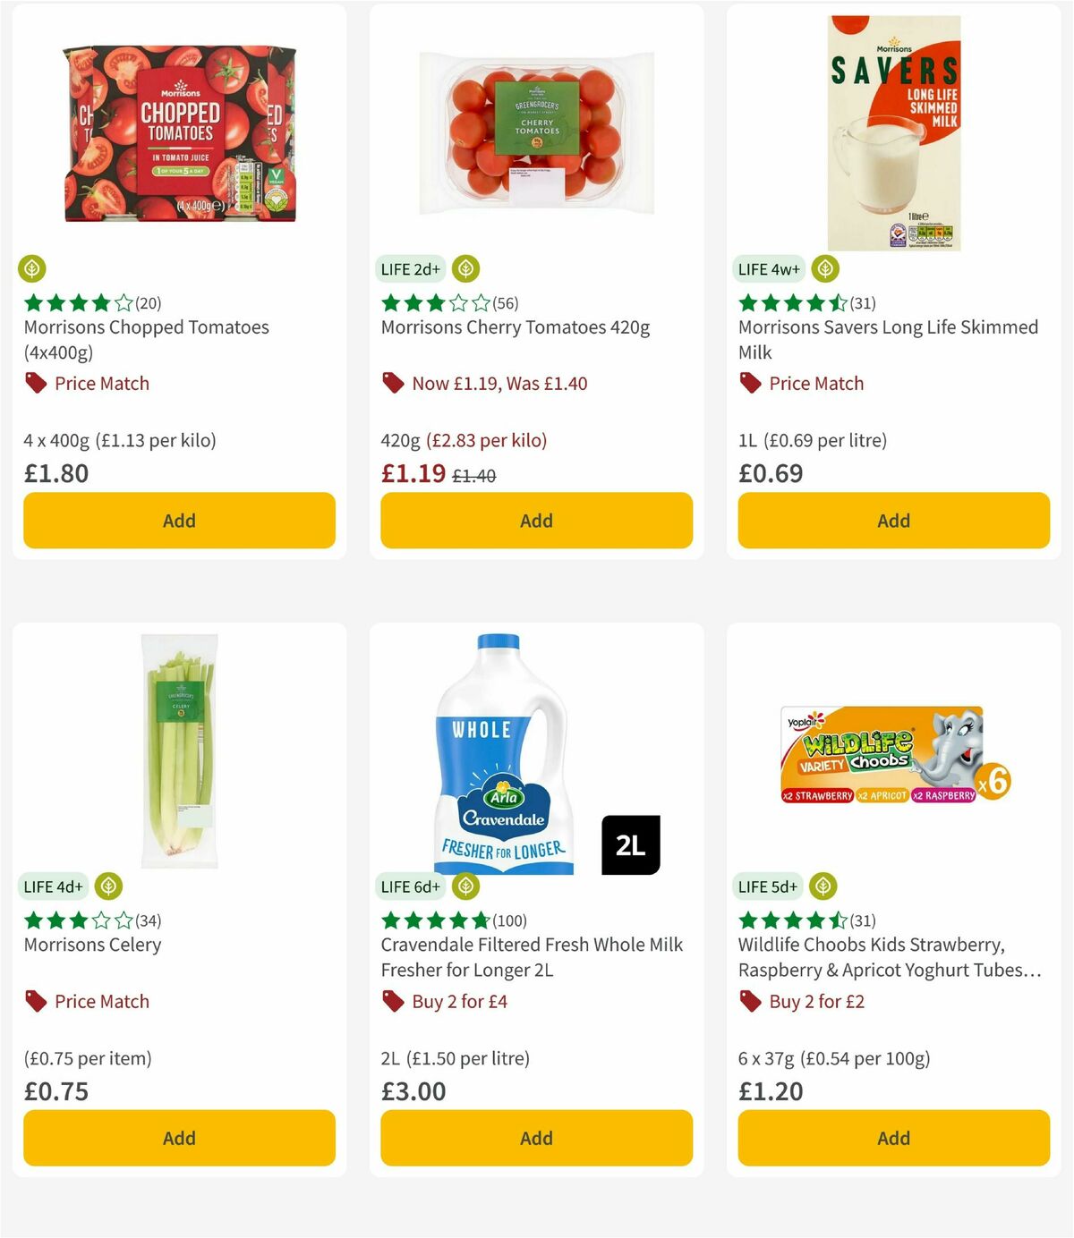Click the tag icon on Cravendale's 'Buy 2 for £4' offer
The image size is (1074, 1238).
391,1001
